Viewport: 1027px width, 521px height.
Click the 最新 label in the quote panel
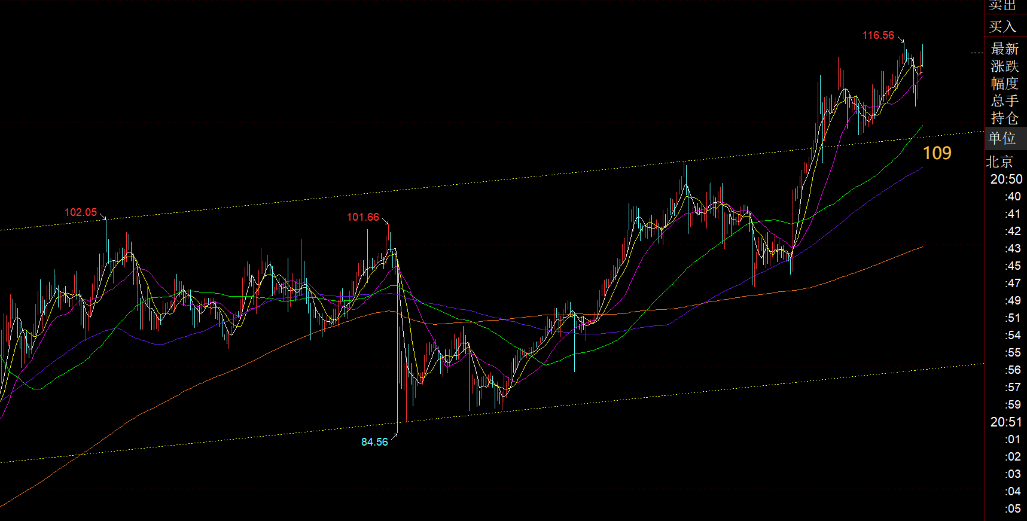pyautogui.click(x=1004, y=48)
